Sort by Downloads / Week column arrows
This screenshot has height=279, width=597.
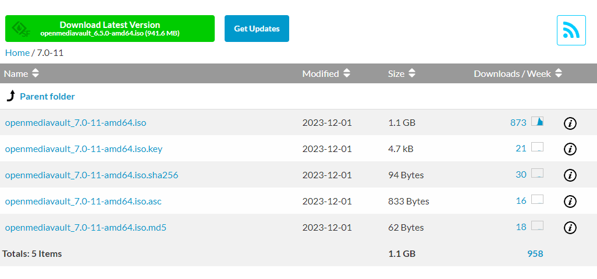coord(559,73)
